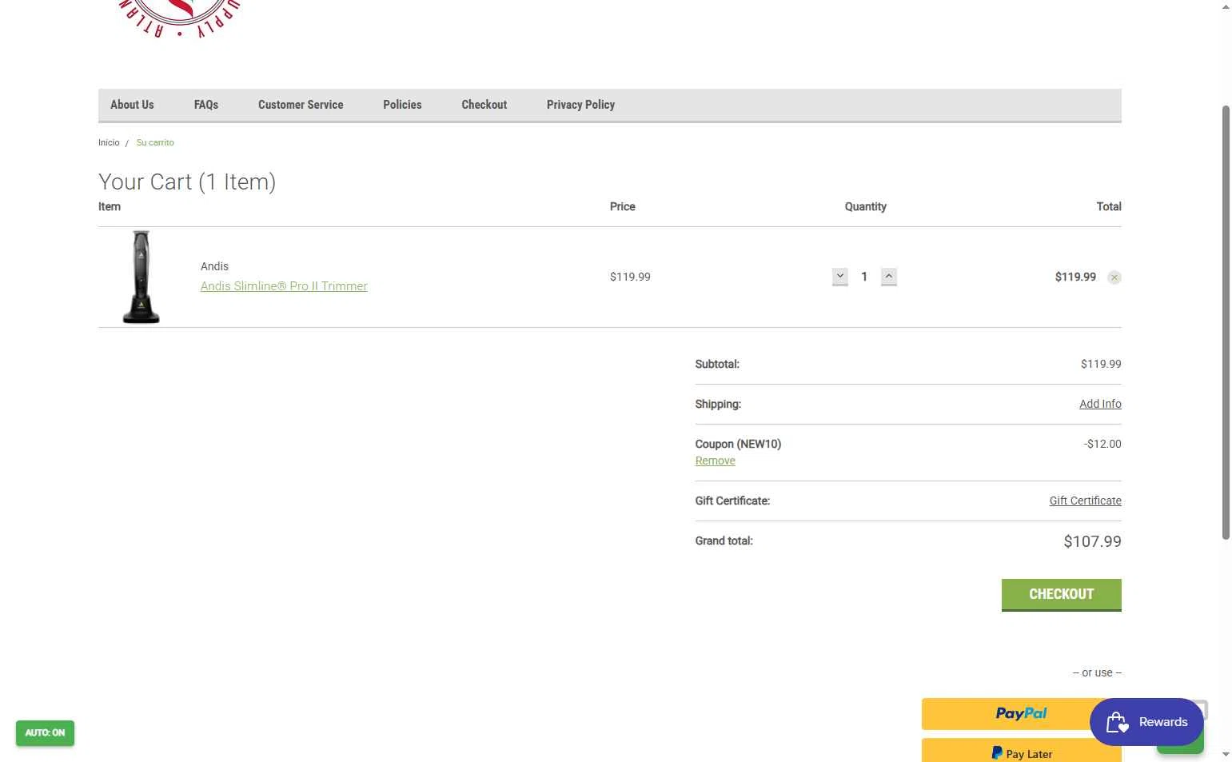Pay with the PayPal button

tap(1021, 714)
